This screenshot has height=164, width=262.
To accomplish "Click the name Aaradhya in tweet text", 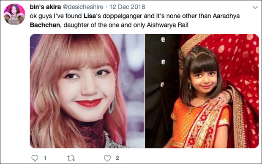I will (226, 16).
